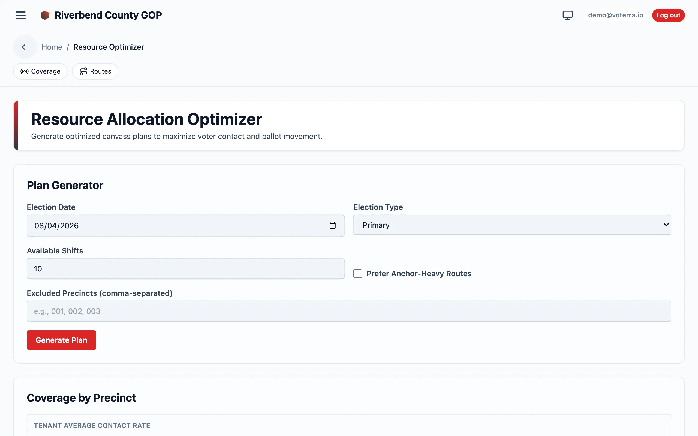Click the Excluded Precincts input field
The height and width of the screenshot is (436, 698).
(349, 311)
